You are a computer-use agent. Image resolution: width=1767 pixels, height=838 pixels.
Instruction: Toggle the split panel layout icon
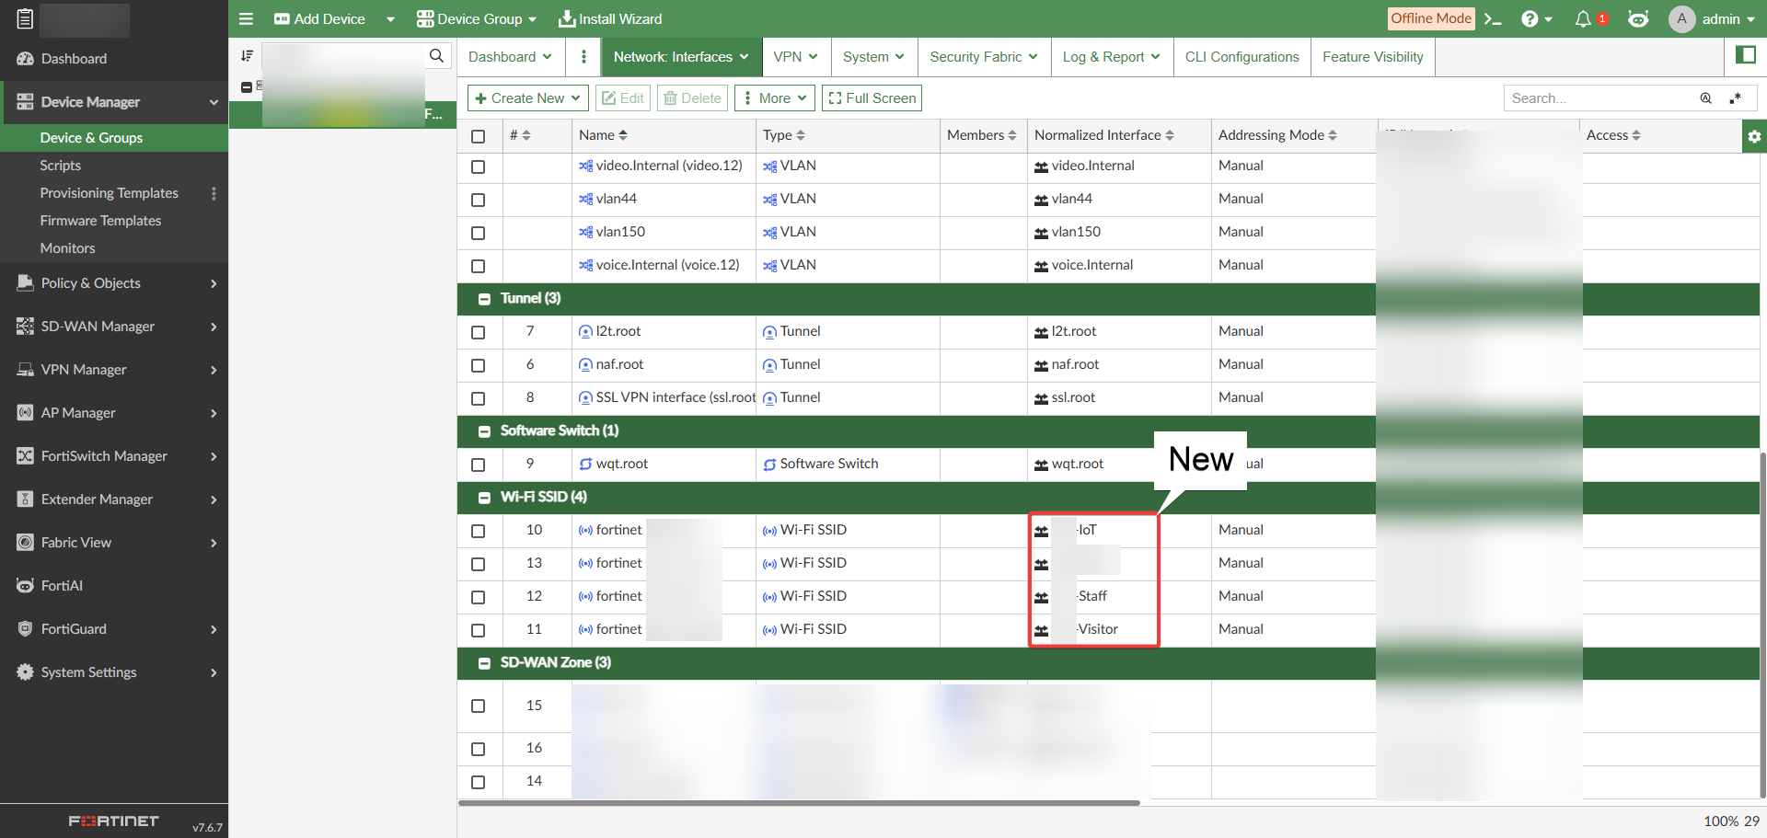[x=1745, y=55]
